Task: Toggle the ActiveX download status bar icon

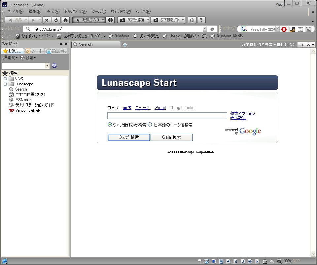Action: click(250, 261)
